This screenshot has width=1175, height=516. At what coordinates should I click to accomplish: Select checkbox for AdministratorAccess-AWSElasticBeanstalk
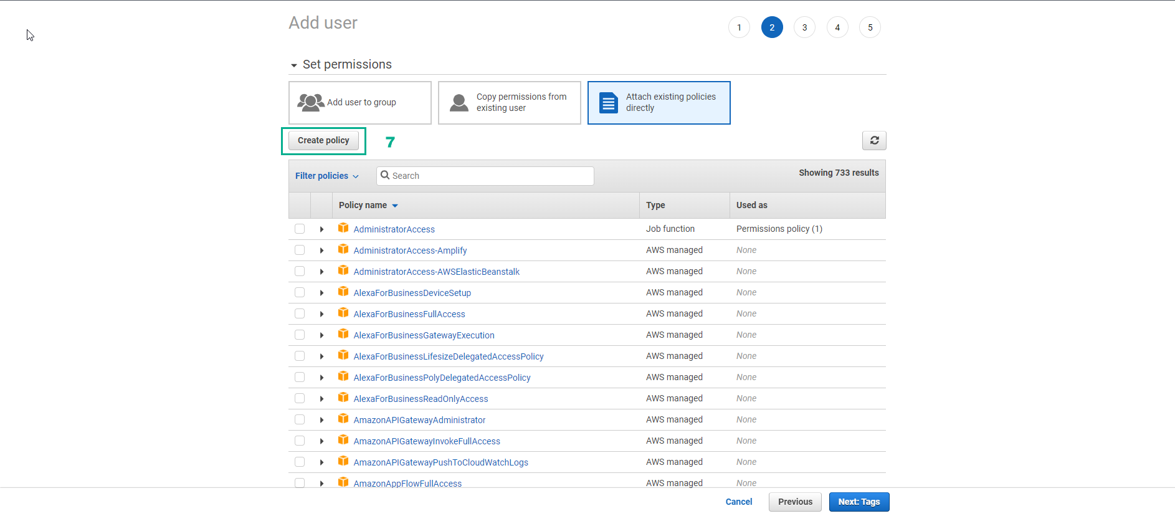point(300,271)
